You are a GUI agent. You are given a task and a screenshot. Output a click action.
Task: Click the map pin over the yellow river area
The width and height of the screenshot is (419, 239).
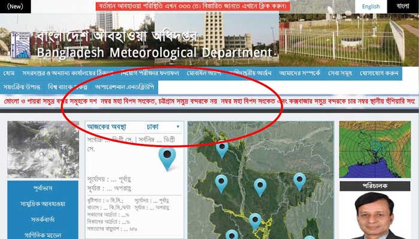pos(255,222)
